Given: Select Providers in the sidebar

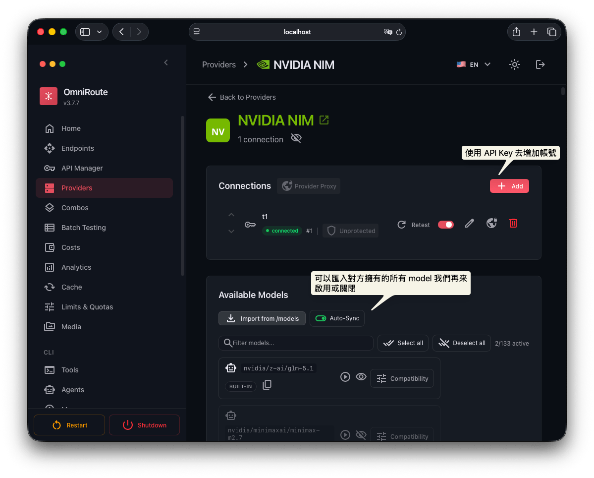Looking at the screenshot, I should point(104,188).
